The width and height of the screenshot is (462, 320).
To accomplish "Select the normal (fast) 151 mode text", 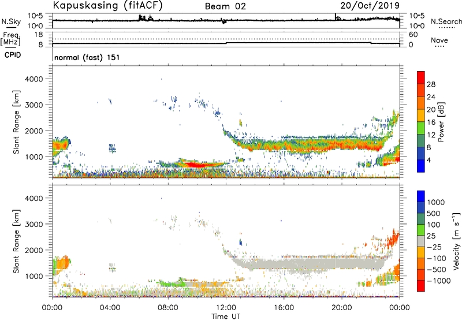I will click(87, 57).
